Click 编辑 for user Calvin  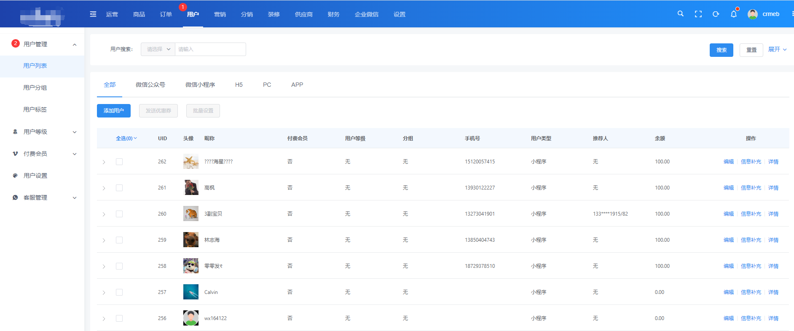point(729,292)
